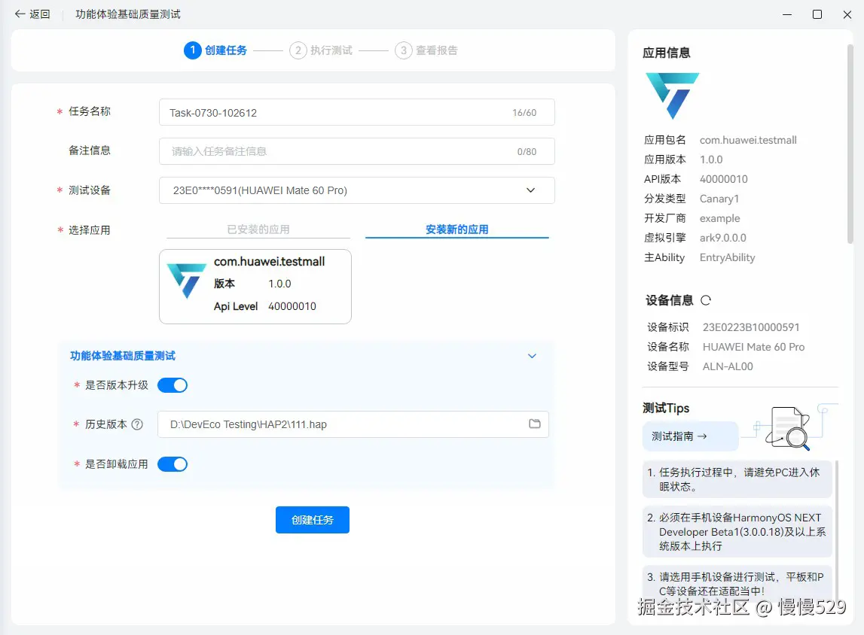Screen dimensions: 864x635
Task: Click right panel vertical scrollbar
Action: (x=850, y=144)
